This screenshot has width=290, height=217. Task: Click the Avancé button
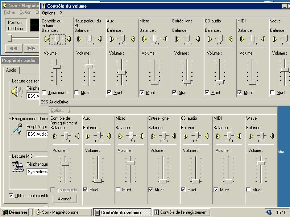(65, 199)
